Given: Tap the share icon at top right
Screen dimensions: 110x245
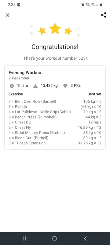Looking at the screenshot, I should (x=104, y=15).
